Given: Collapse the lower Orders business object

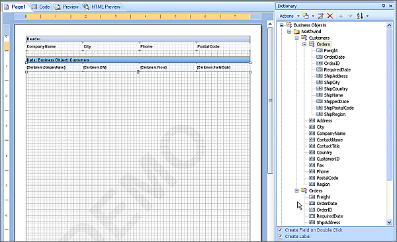Looking at the screenshot, I should click(296, 191).
